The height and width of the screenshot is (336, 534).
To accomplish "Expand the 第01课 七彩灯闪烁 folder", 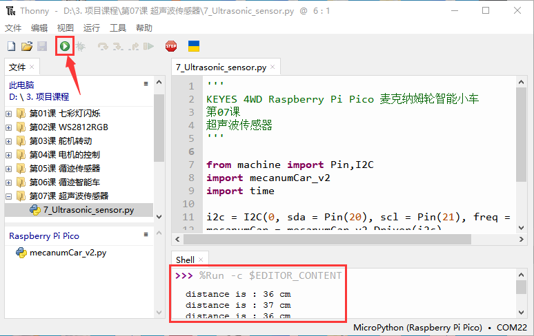I will 9,114.
